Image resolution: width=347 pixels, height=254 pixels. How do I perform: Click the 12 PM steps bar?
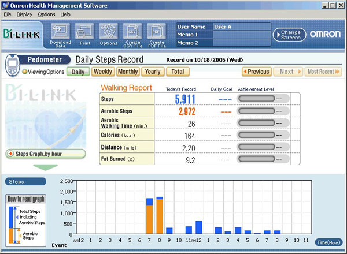point(199,227)
